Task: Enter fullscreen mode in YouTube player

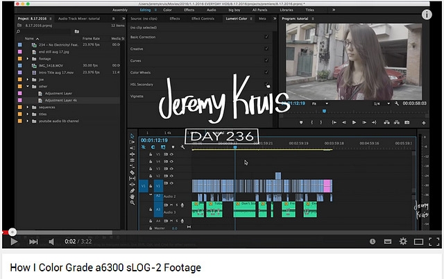Action: [x=434, y=242]
